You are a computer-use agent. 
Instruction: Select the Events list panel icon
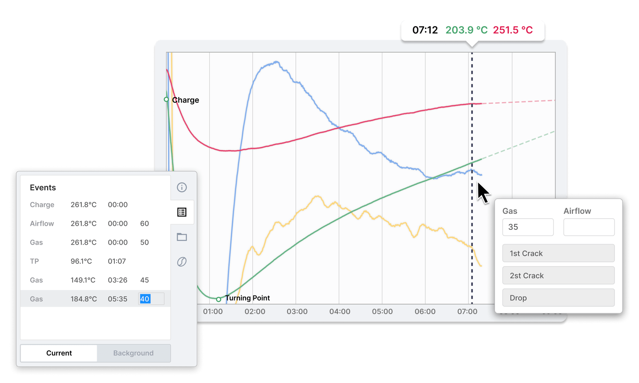[x=182, y=212]
